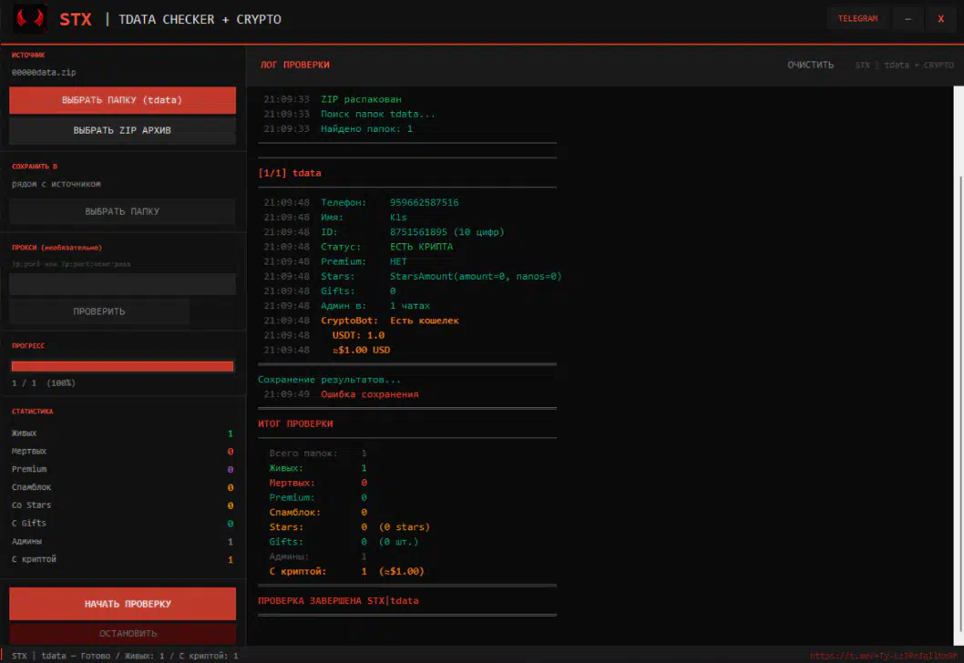Click the red STX logo icon
This screenshot has height=663, width=964.
click(30, 19)
